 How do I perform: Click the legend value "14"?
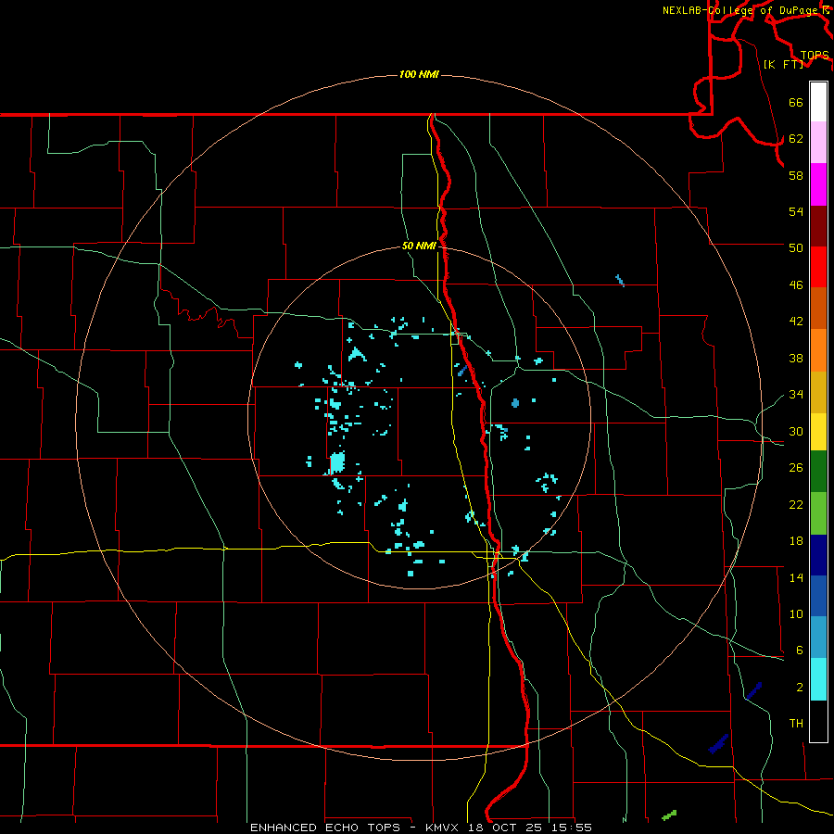(796, 577)
